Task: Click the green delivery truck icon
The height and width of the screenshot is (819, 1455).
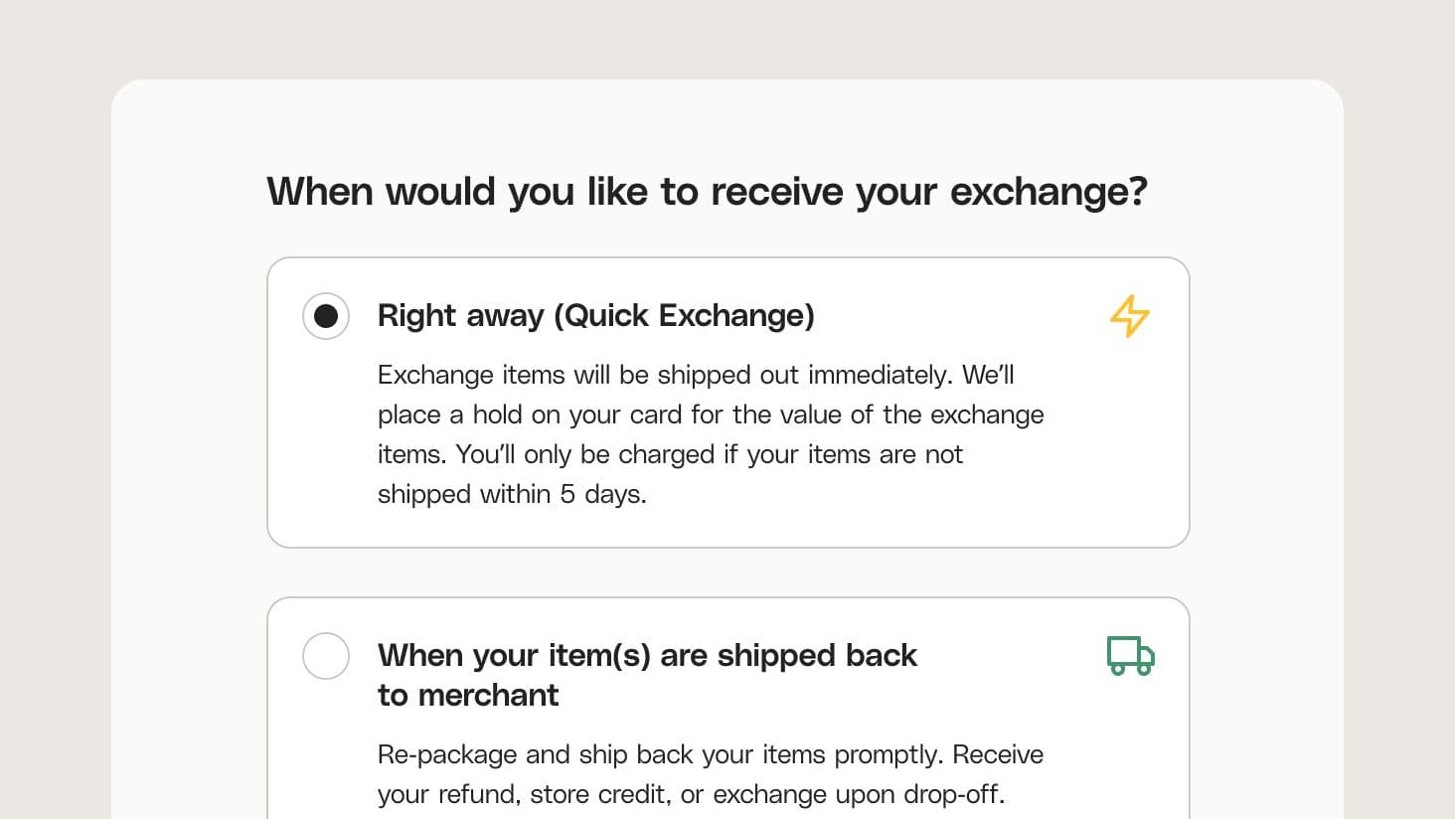Action: tap(1130, 656)
